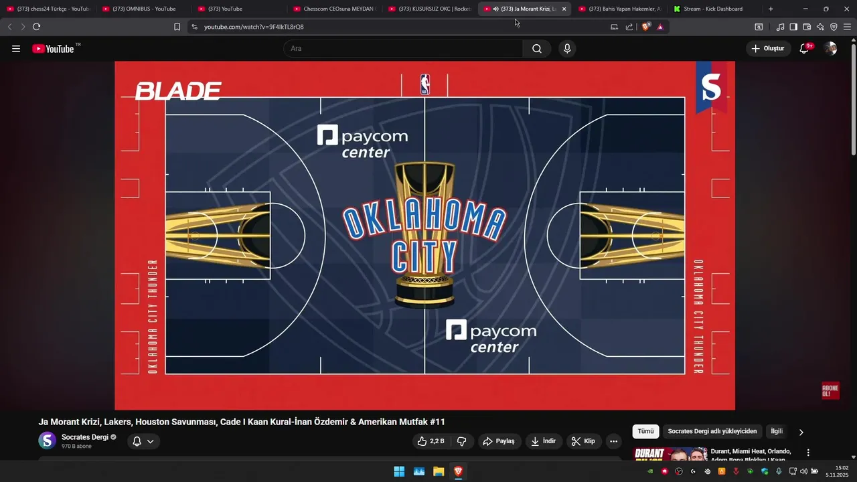Viewport: 857px width, 482px height.
Task: Install app icon in address bar
Action: (614, 27)
